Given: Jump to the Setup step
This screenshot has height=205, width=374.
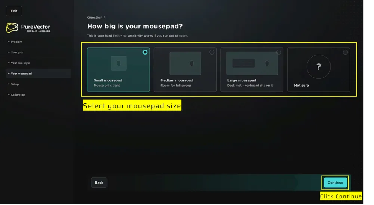Looking at the screenshot, I should [15, 84].
